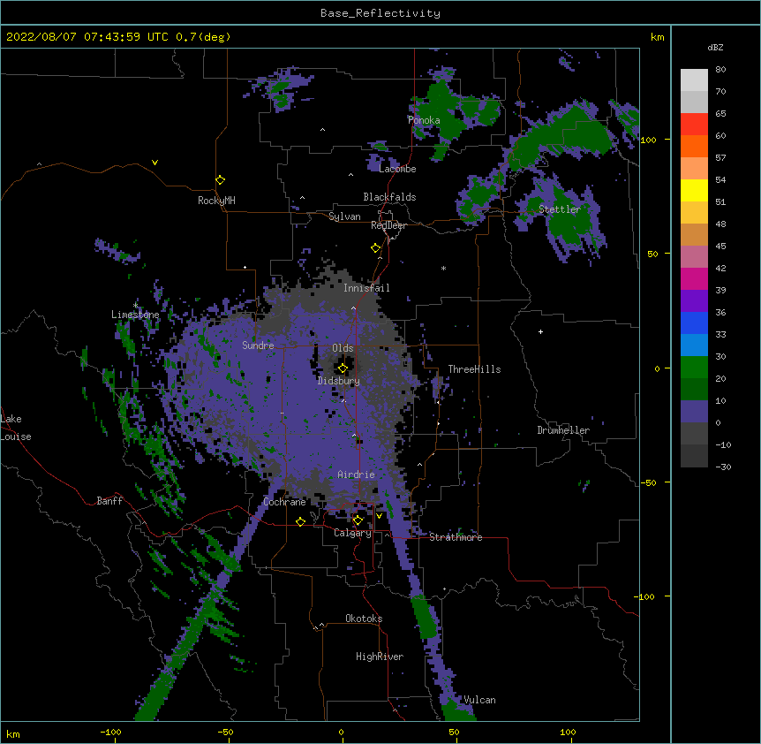Viewport: 761px width, 744px height.
Task: Click the Sundre label
Action: [258, 345]
